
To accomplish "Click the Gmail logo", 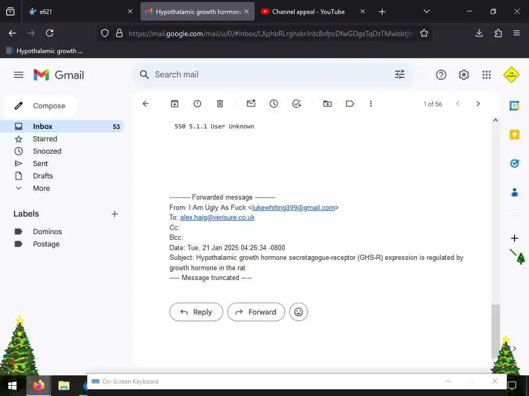I will click(59, 75).
